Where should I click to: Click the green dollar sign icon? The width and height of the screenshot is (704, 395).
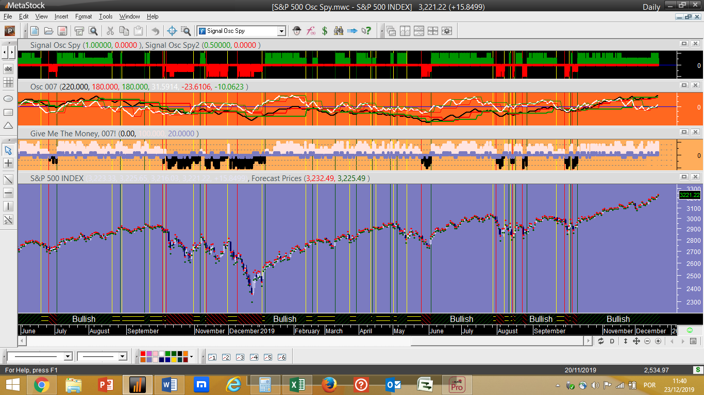(x=325, y=31)
